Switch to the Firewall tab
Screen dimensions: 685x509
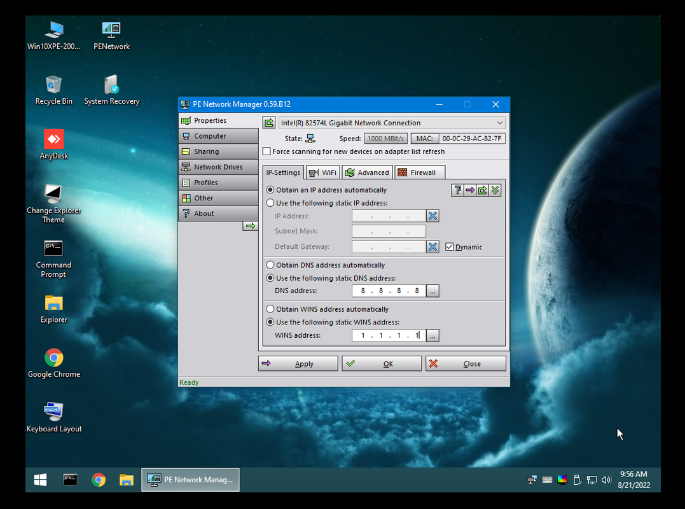click(419, 172)
